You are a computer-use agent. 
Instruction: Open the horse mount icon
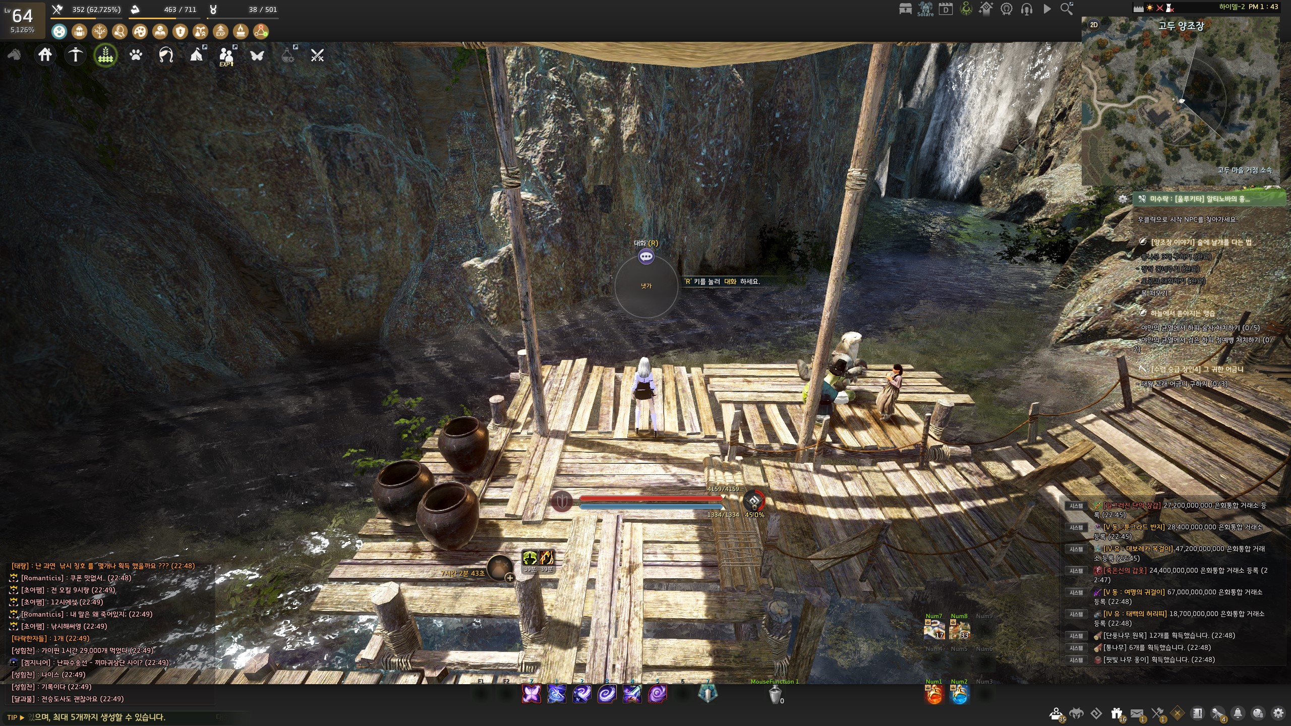[x=14, y=54]
